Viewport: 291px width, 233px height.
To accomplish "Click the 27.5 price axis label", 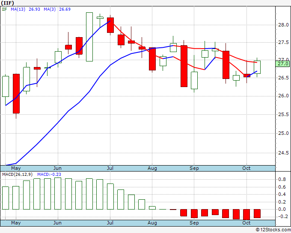I will [283, 42].
